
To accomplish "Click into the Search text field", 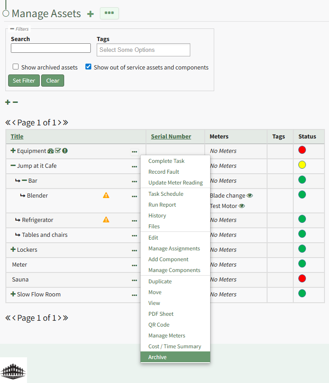I will point(51,48).
